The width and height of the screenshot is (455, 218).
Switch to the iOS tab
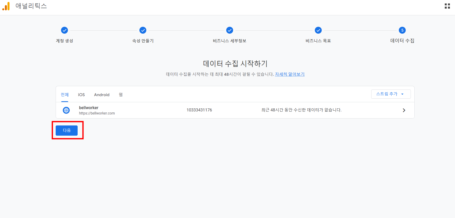pyautogui.click(x=81, y=95)
